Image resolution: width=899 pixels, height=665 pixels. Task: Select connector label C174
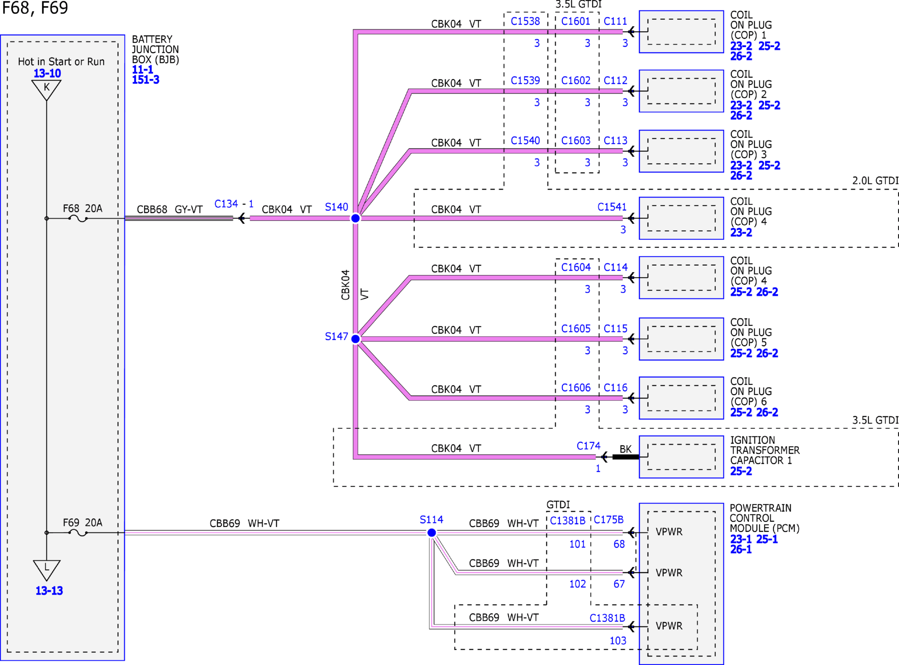[588, 446]
